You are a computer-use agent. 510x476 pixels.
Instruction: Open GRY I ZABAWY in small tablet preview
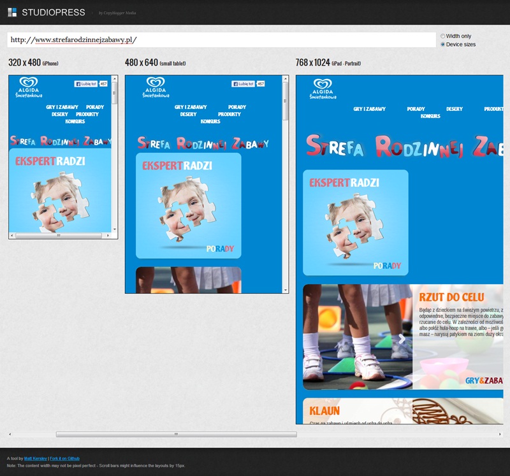tap(191, 107)
